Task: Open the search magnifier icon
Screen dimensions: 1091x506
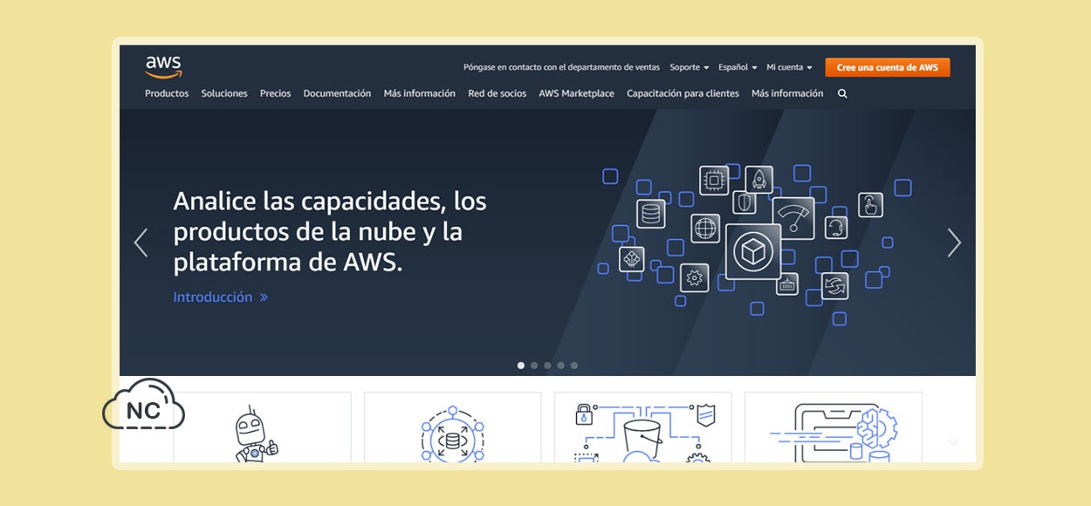Action: (842, 93)
